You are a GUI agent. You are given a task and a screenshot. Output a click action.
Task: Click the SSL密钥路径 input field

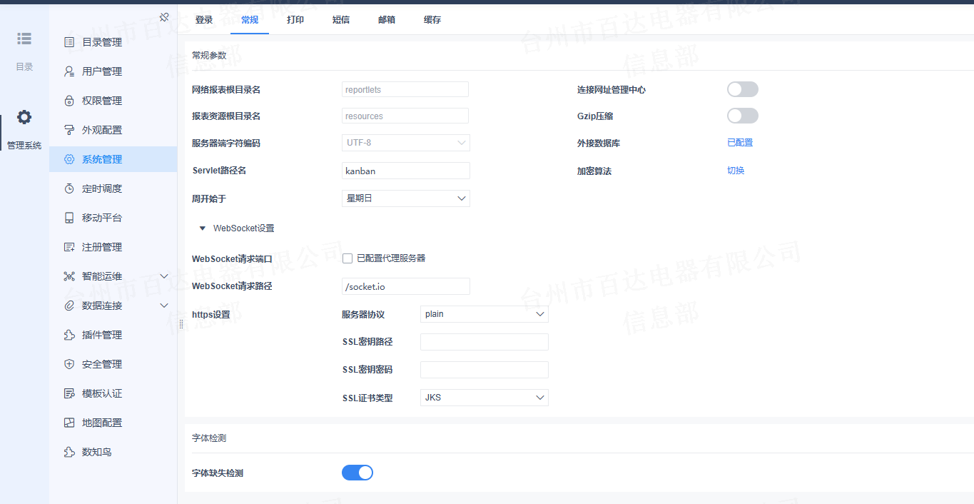coord(485,342)
